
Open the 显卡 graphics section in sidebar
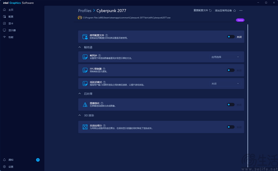[8, 23]
